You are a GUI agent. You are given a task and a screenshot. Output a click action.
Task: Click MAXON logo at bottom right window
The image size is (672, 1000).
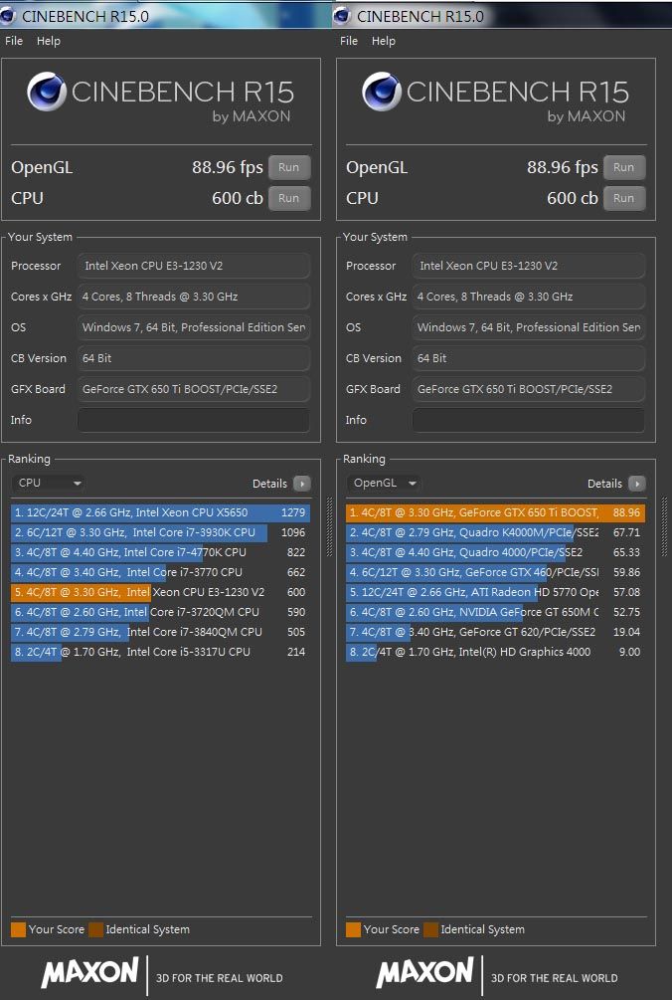point(424,972)
